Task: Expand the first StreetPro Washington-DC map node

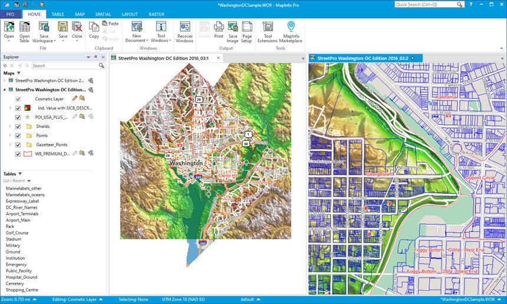Action: tap(5, 81)
